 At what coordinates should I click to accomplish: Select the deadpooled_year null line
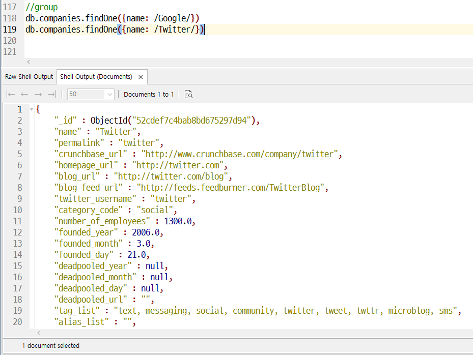coord(111,266)
